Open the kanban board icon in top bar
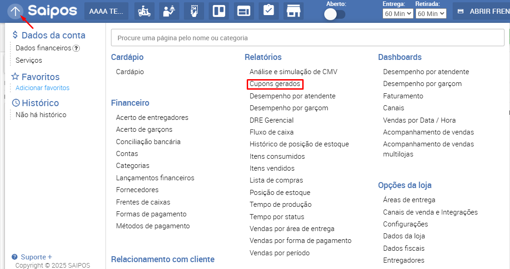Screen dimensions: 510x269 coord(219,11)
